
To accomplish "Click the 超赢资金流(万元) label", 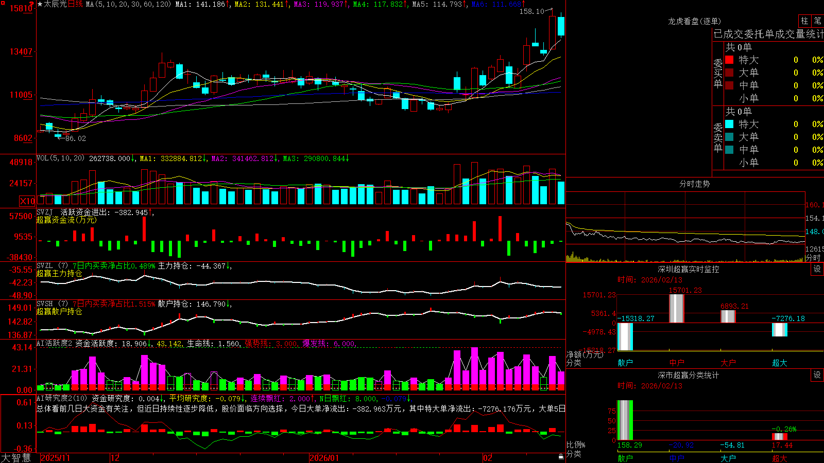I will pos(66,220).
